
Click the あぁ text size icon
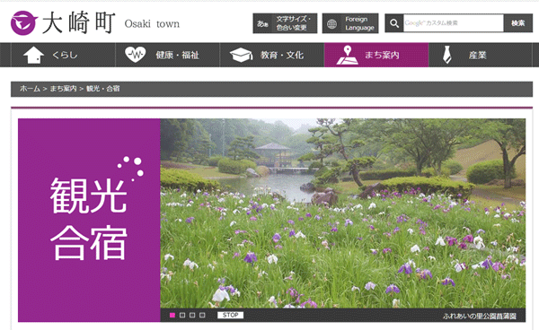pos(262,23)
